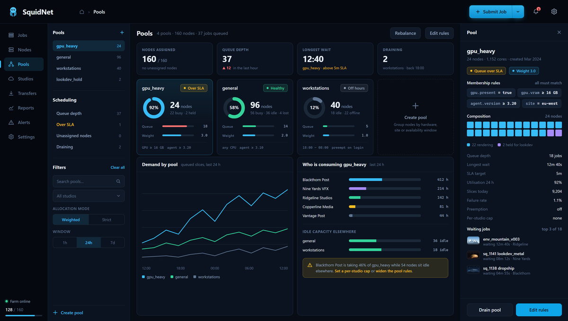Open the env_mountain_v003 job thumbnail
Image resolution: width=568 pixels, height=321 pixels.
[x=473, y=241]
